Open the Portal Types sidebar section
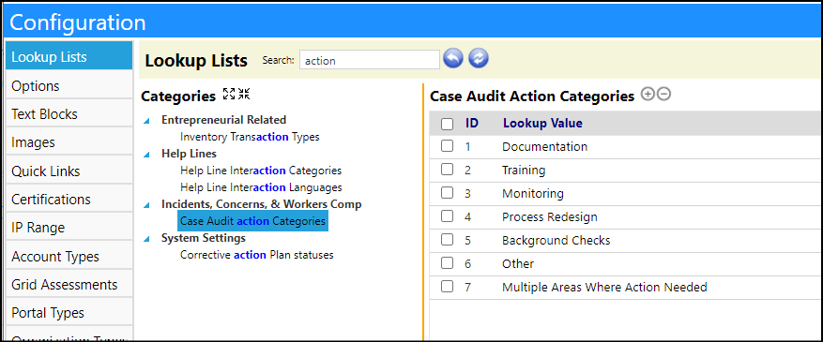823x342 pixels. click(69, 313)
